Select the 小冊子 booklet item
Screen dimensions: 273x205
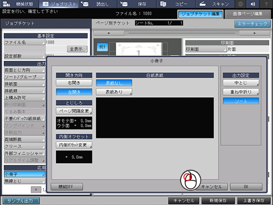tap(24, 174)
